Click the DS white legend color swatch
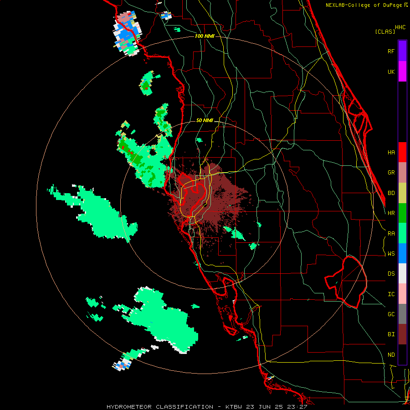410x410 pixels. point(402,273)
